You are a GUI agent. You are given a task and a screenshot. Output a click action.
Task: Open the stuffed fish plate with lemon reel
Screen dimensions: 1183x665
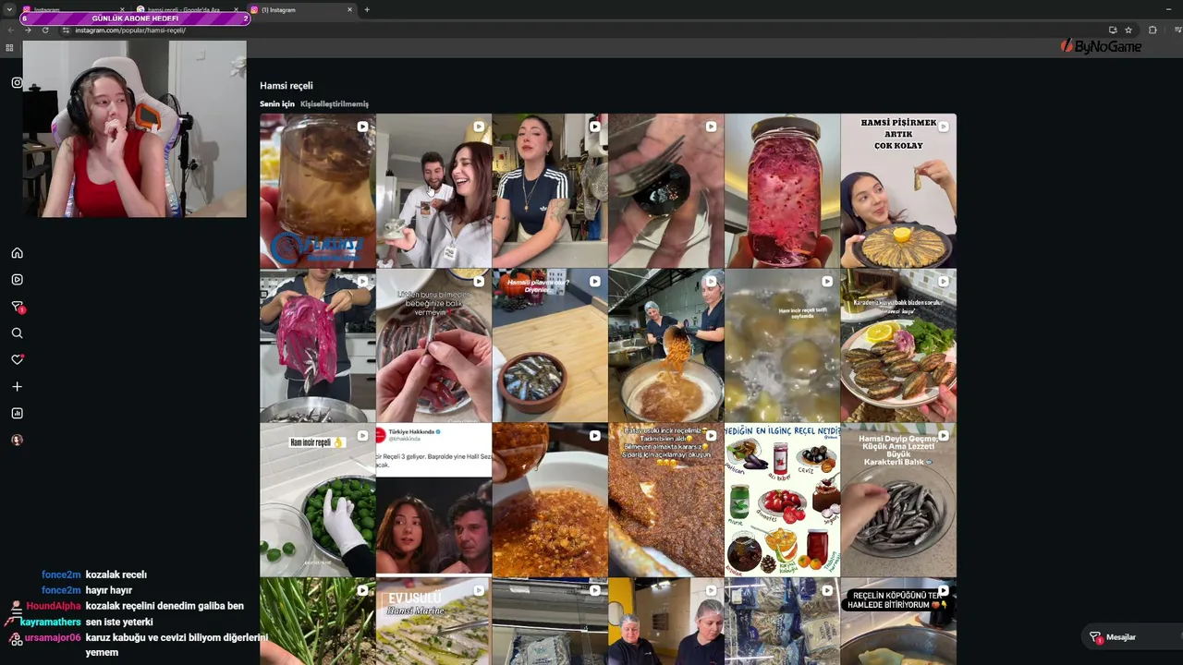click(x=898, y=345)
